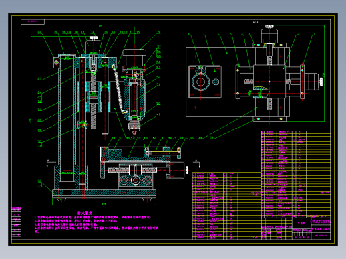Click part callout number 48 above the worktable
The image size is (346, 259).
[113, 138]
